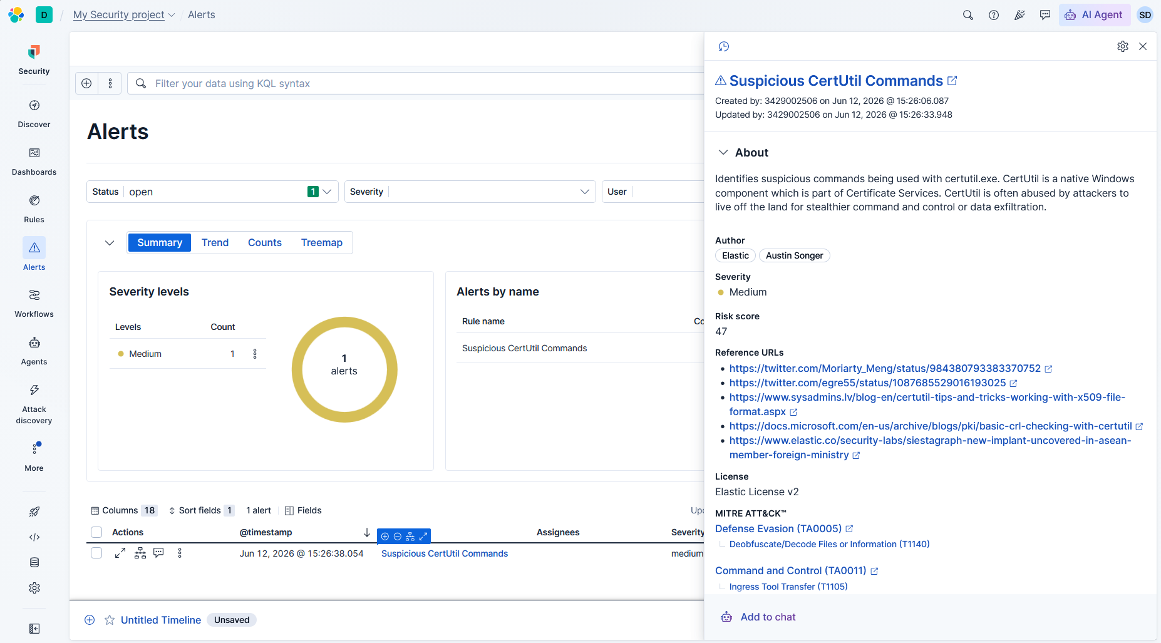Click the search magnifier in top bar
The image size is (1161, 643).
[x=968, y=15]
